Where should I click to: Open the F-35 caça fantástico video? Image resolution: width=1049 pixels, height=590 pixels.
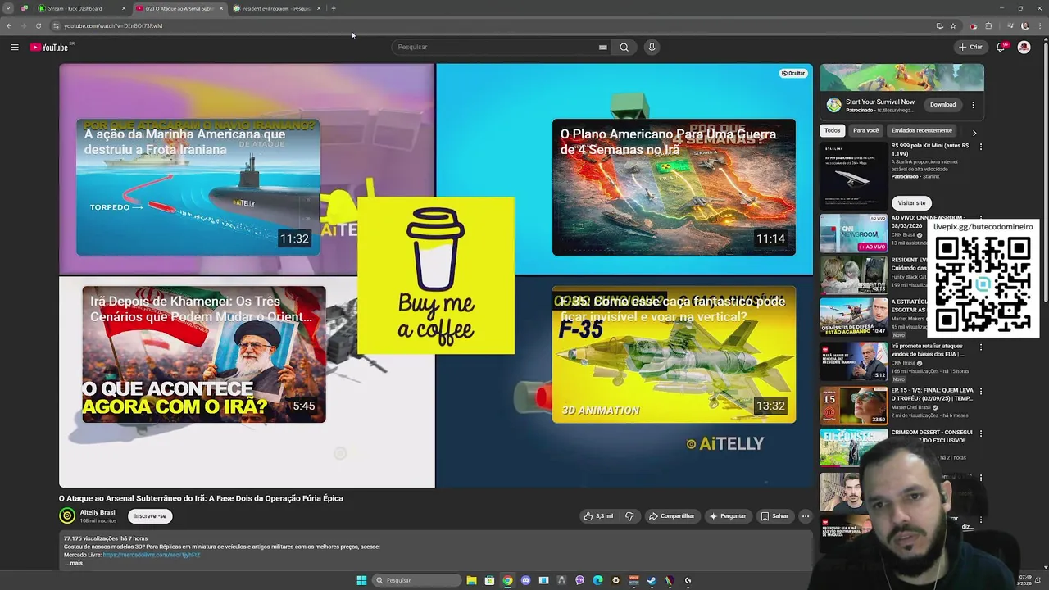click(674, 354)
